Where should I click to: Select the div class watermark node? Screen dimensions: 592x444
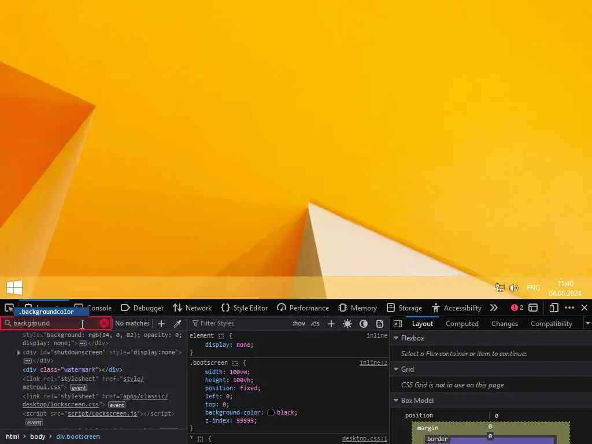(x=72, y=369)
